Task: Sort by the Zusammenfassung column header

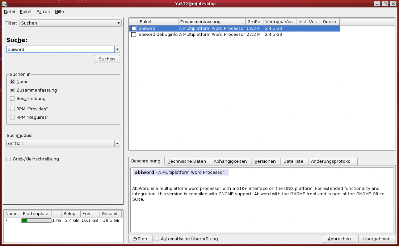Action: click(x=212, y=22)
